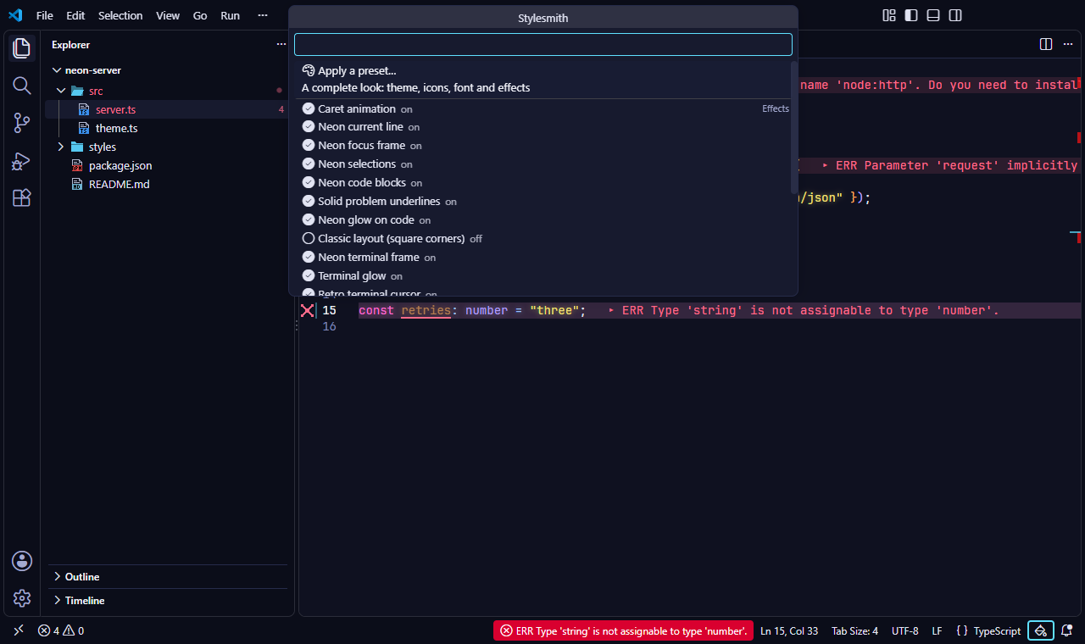Toggle the Neon code blocks effect
Viewport: 1085px width, 644px height.
point(542,183)
